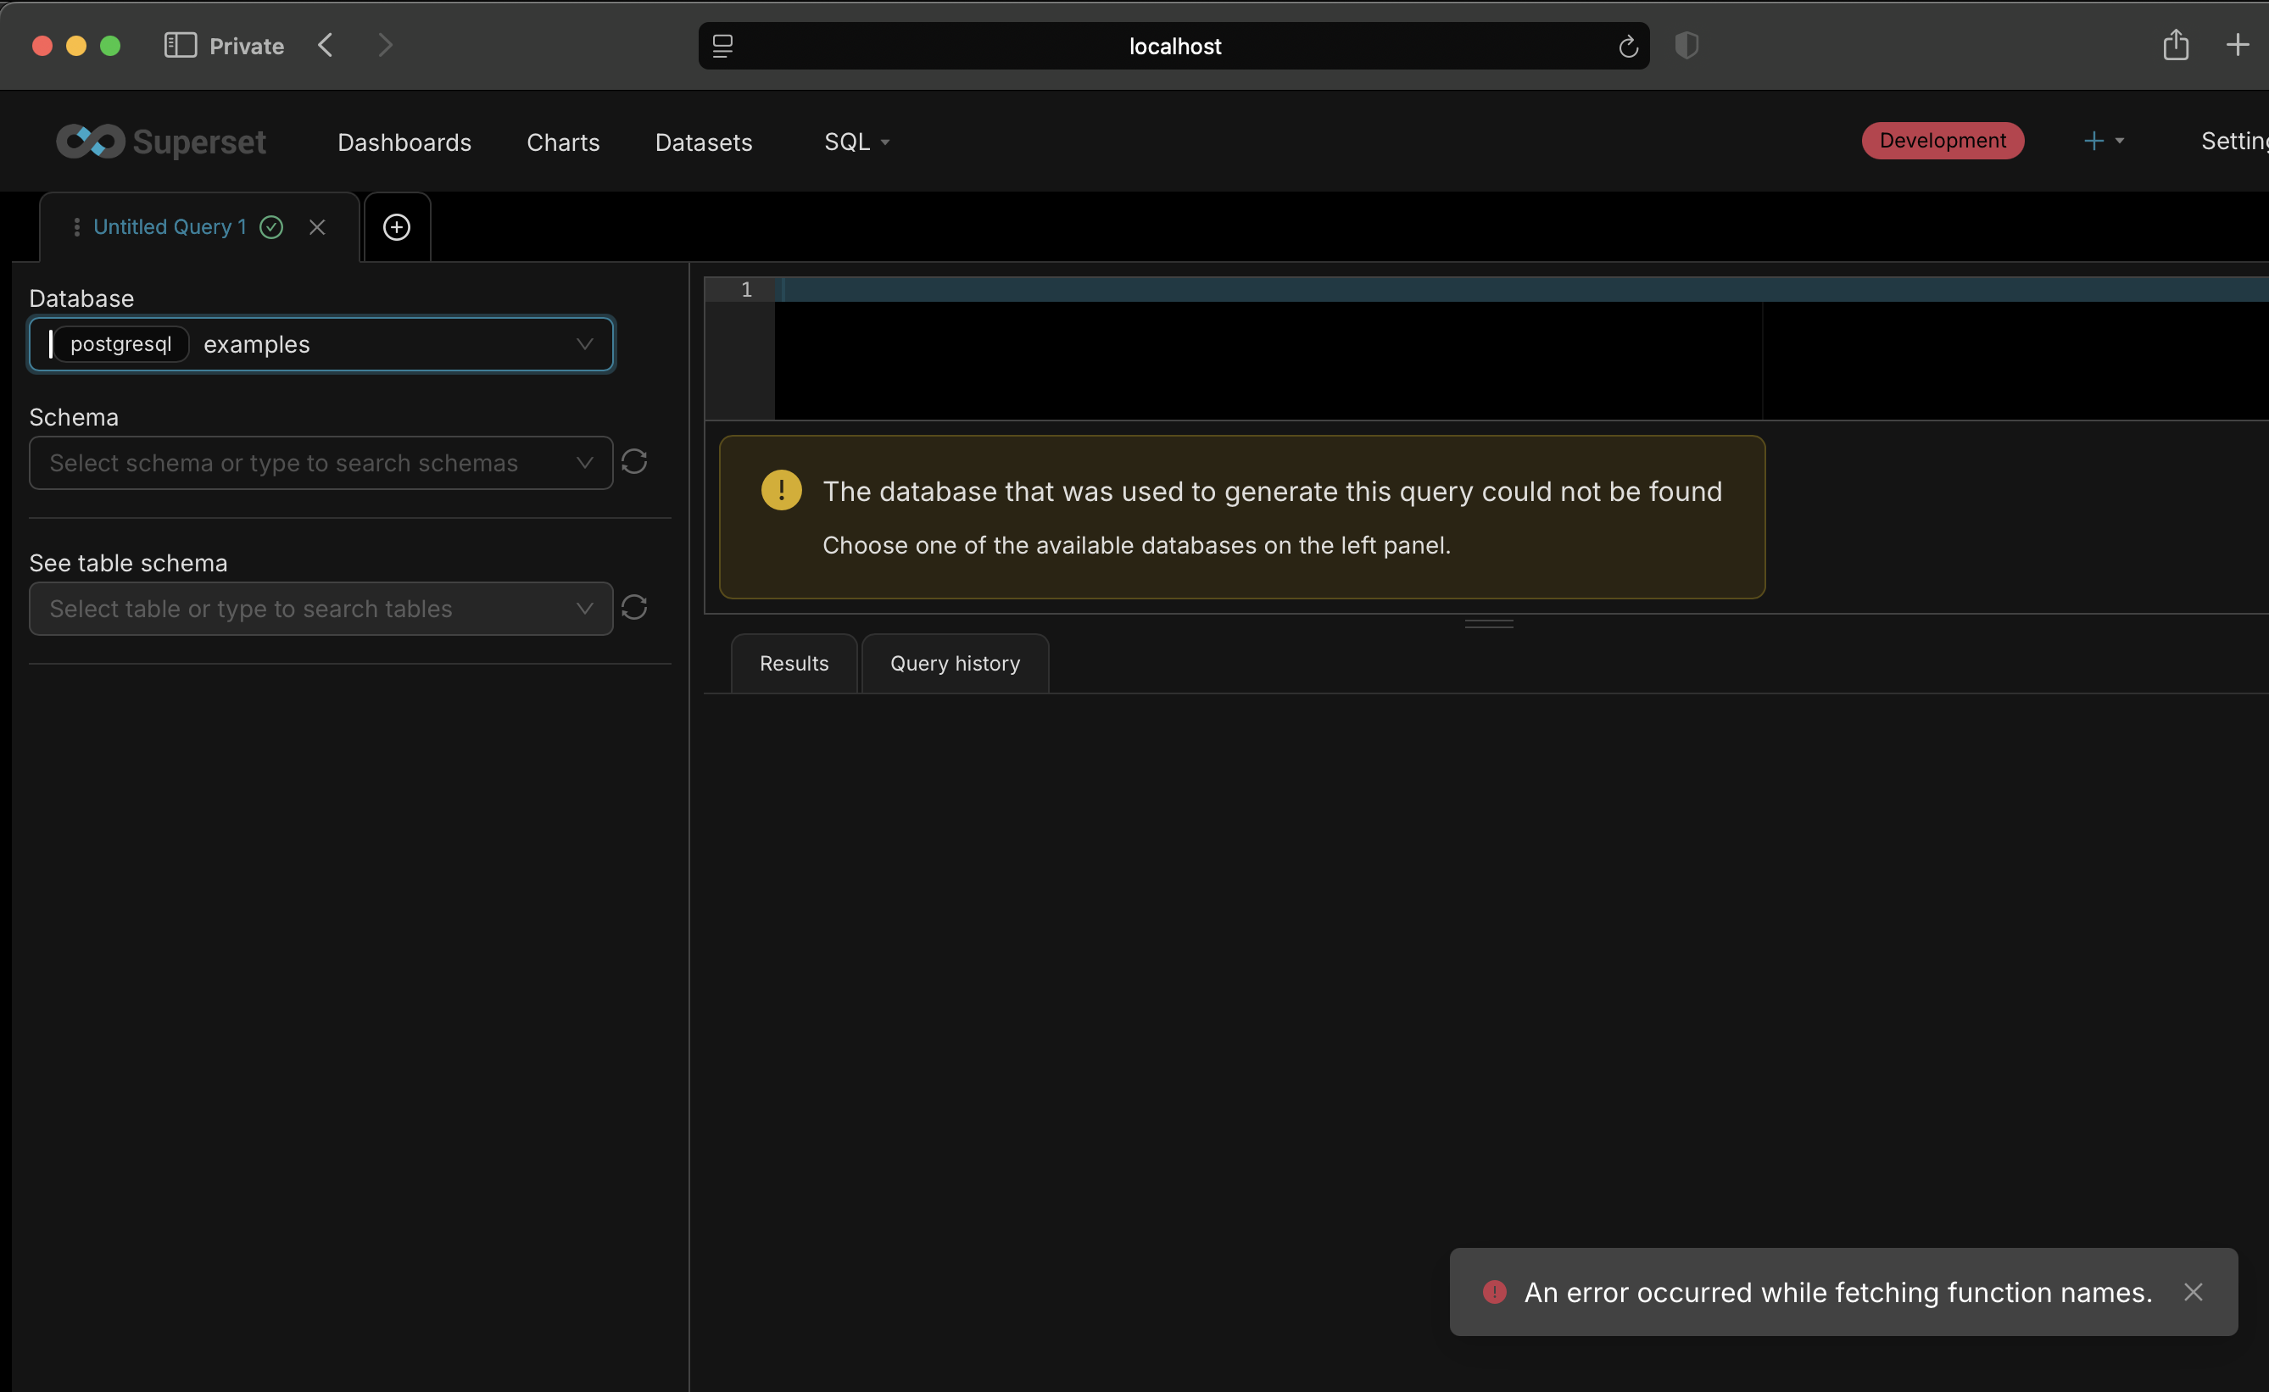Dismiss the function names error toast
Image resolution: width=2269 pixels, height=1392 pixels.
point(2194,1293)
